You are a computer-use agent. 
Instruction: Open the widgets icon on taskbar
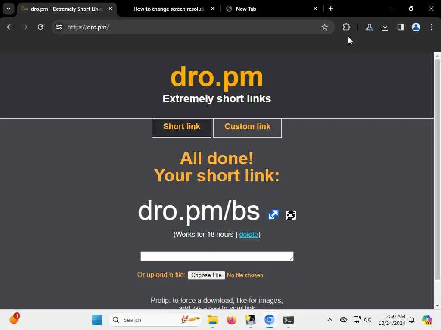tap(14, 319)
